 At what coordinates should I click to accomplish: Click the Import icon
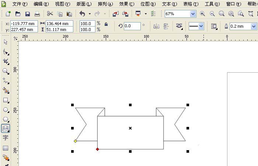tap(116, 14)
